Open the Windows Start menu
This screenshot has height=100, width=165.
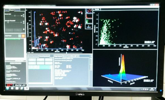[8, 88]
